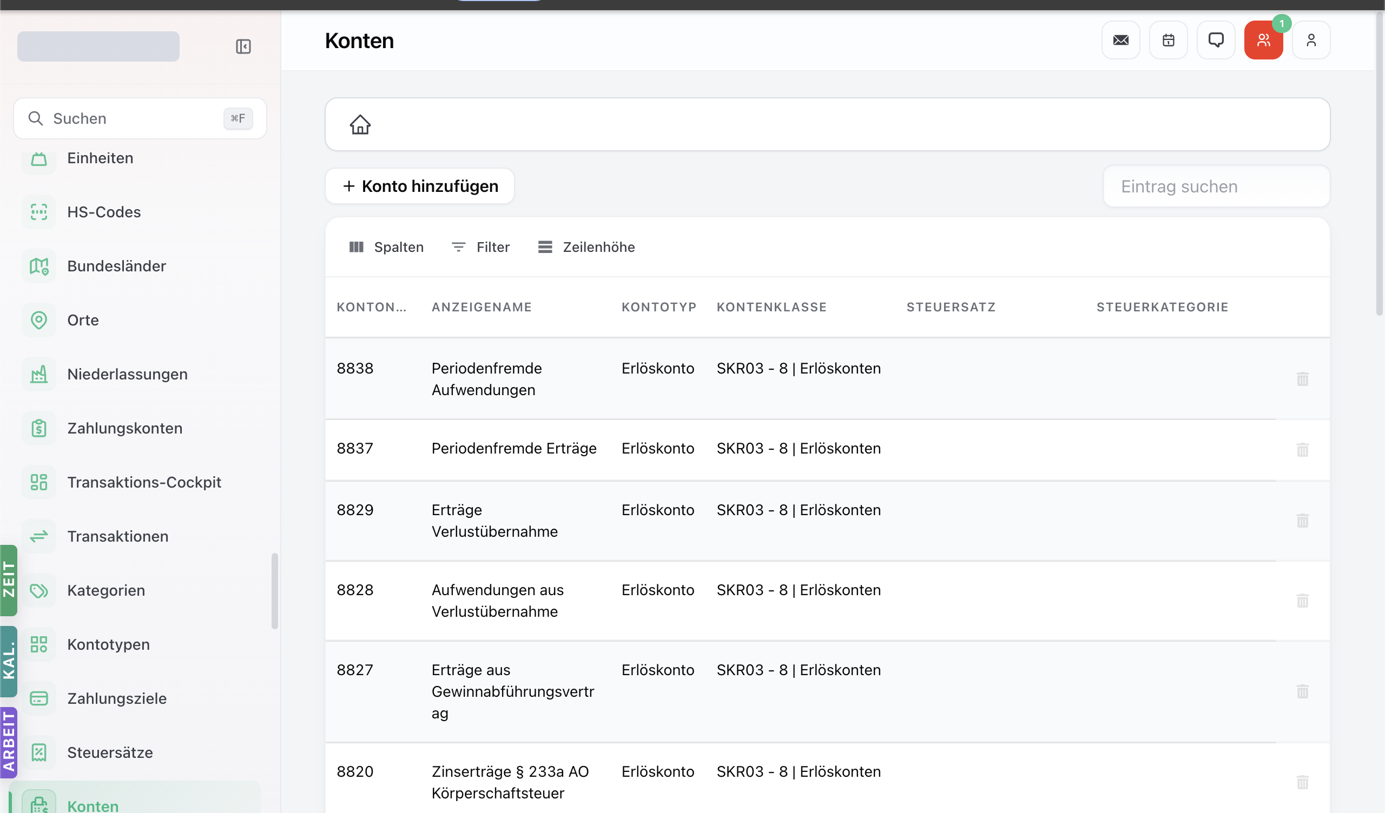
Task: Click the Bundesländer map icon
Action: 39,266
